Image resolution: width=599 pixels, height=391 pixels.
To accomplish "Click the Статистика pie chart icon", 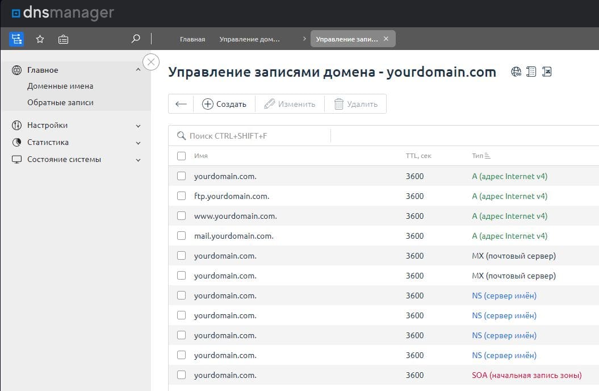I will tap(16, 142).
